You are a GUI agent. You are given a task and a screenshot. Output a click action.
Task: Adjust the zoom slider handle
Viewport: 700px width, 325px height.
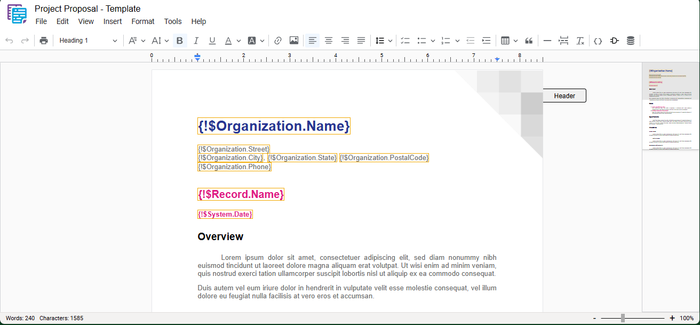tap(623, 318)
